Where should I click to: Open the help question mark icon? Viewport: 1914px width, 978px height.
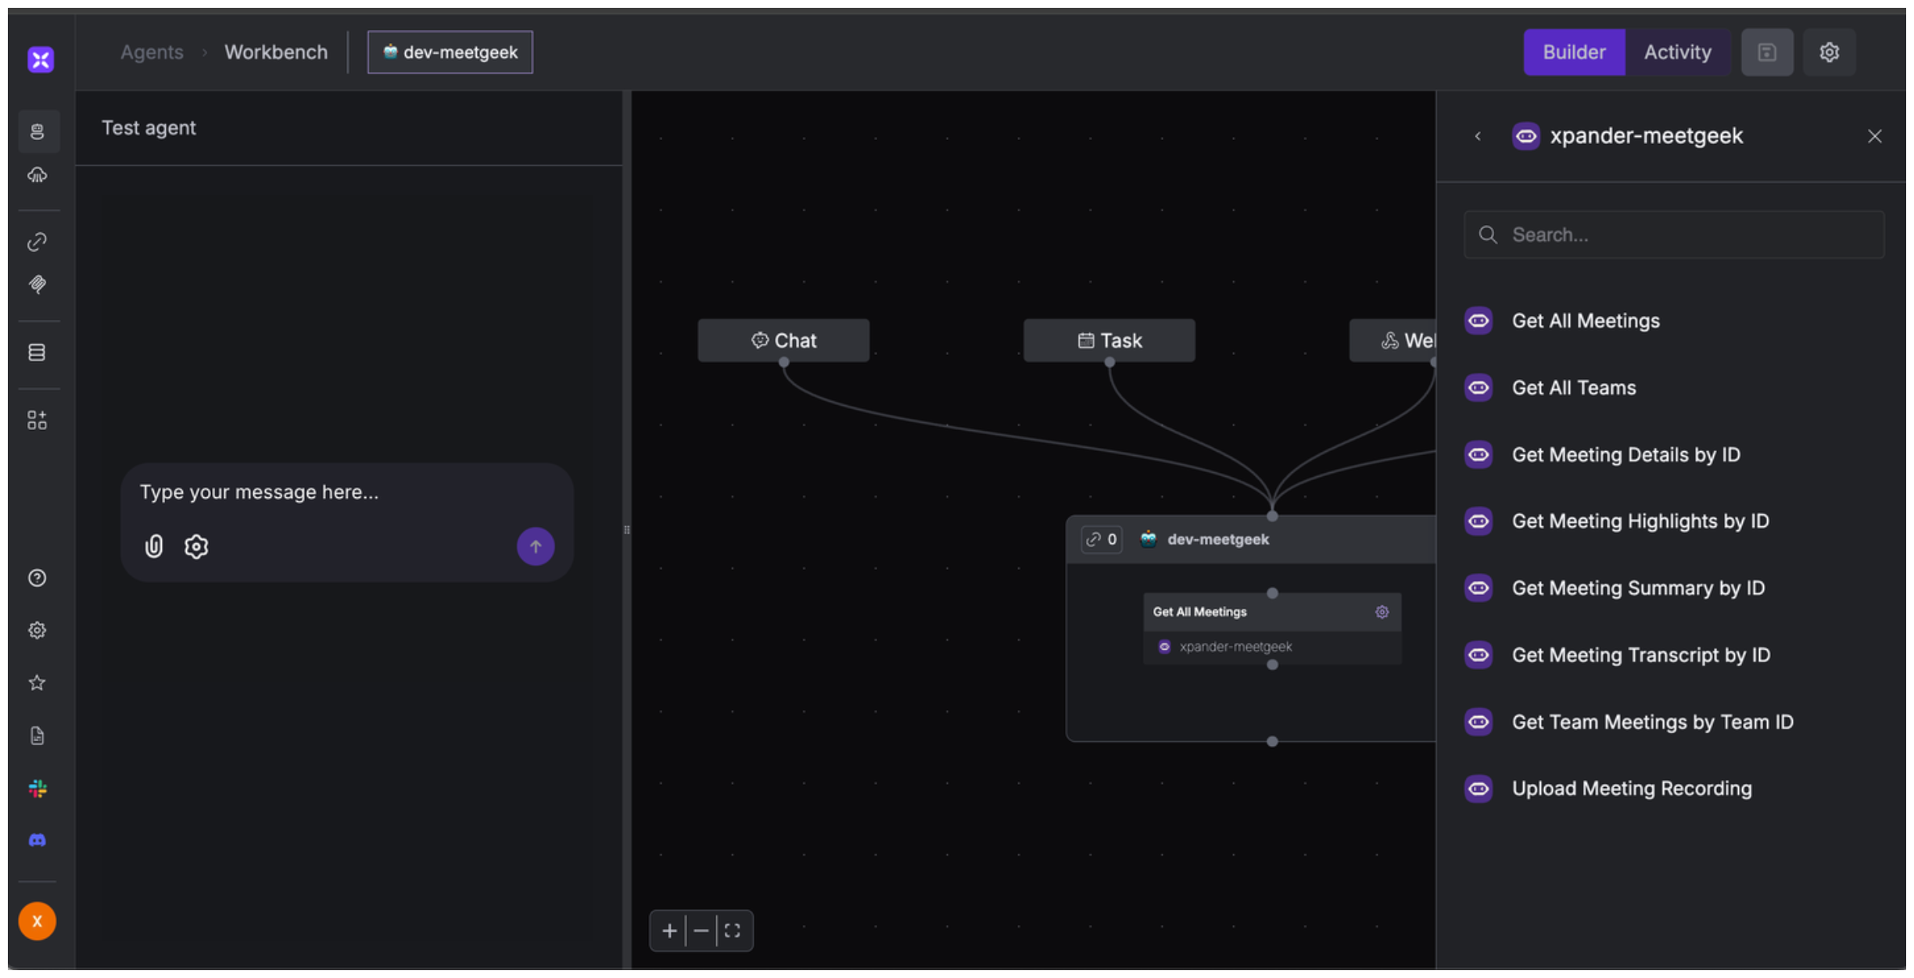(37, 578)
